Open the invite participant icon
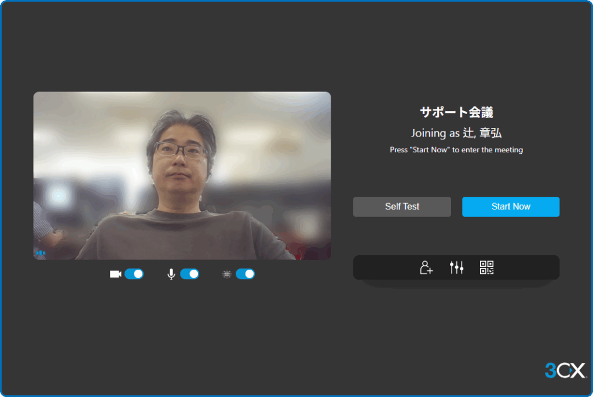The image size is (593, 397). pos(426,267)
